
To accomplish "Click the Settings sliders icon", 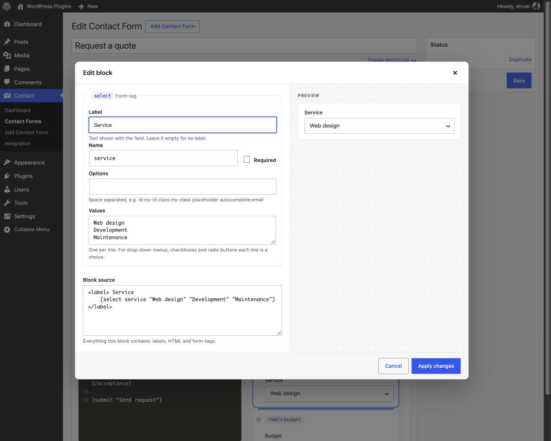I will [x=7, y=216].
